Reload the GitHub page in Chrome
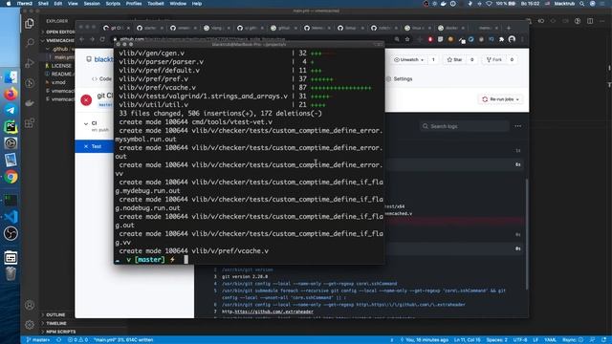This screenshot has width=612, height=344. (102, 39)
